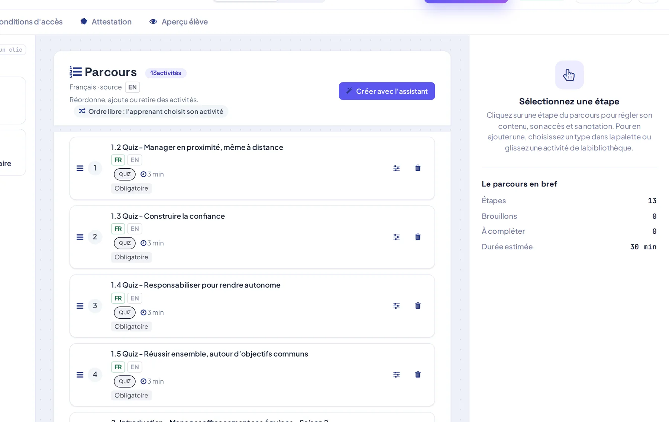Click the Parcours numbered list icon

[75, 72]
